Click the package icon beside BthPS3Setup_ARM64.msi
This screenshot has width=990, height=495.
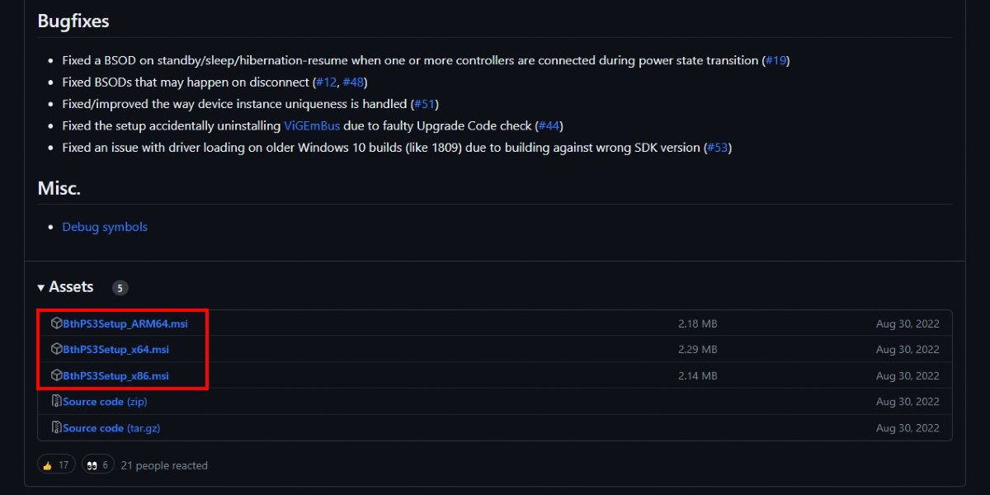click(x=56, y=323)
